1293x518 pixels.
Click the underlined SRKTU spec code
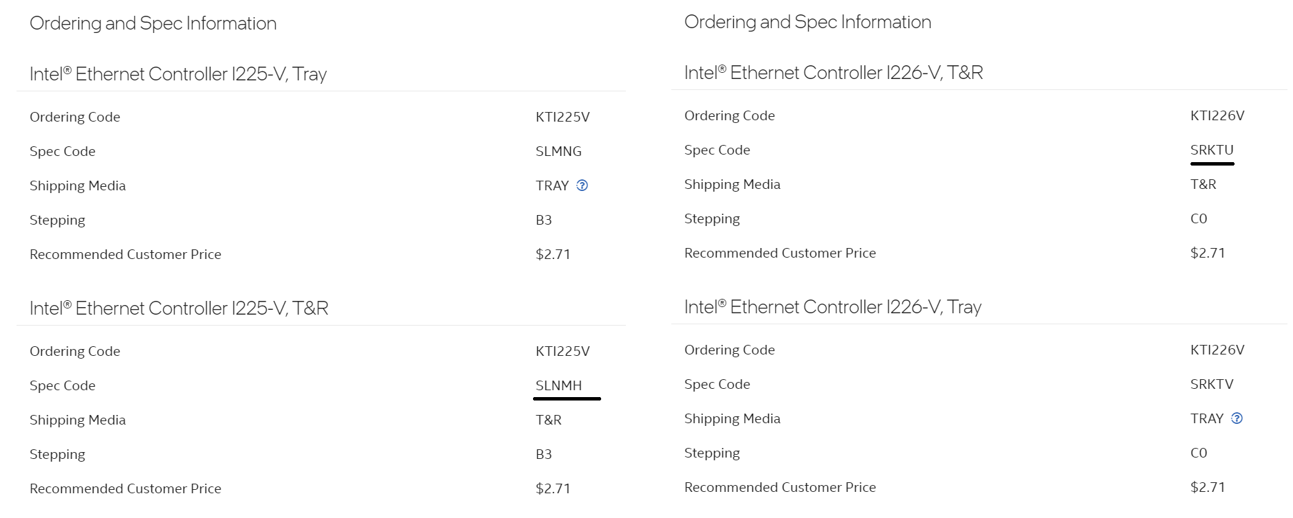click(x=1212, y=150)
